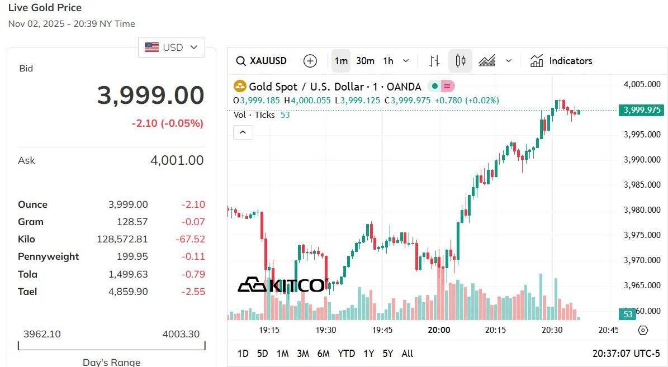Click the plus icon to compare symbols
The height and width of the screenshot is (367, 668).
(x=310, y=61)
